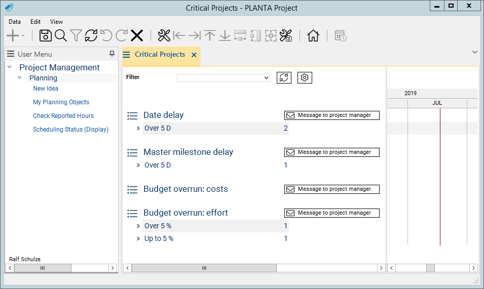The height and width of the screenshot is (289, 484).
Task: Click the New (plus) toolbar icon
Action: click(x=13, y=35)
